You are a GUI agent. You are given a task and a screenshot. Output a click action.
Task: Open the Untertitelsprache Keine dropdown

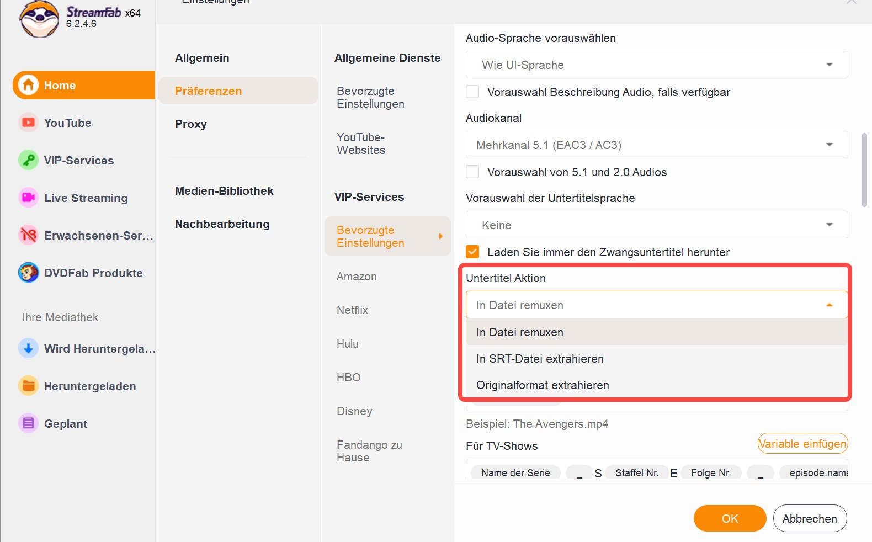pyautogui.click(x=657, y=225)
